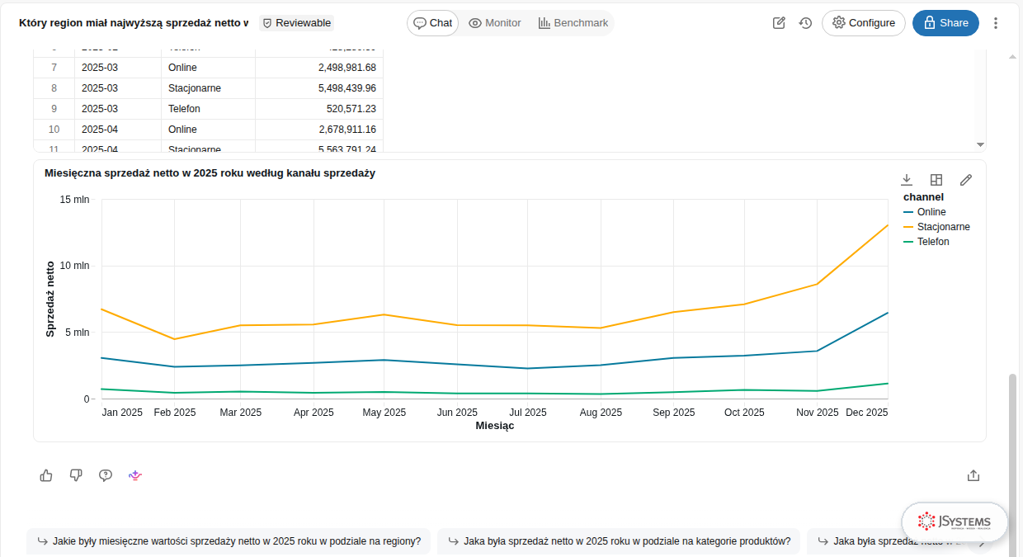The image size is (1023, 557).
Task: Click the thumbs down feedback icon
Action: (x=76, y=475)
